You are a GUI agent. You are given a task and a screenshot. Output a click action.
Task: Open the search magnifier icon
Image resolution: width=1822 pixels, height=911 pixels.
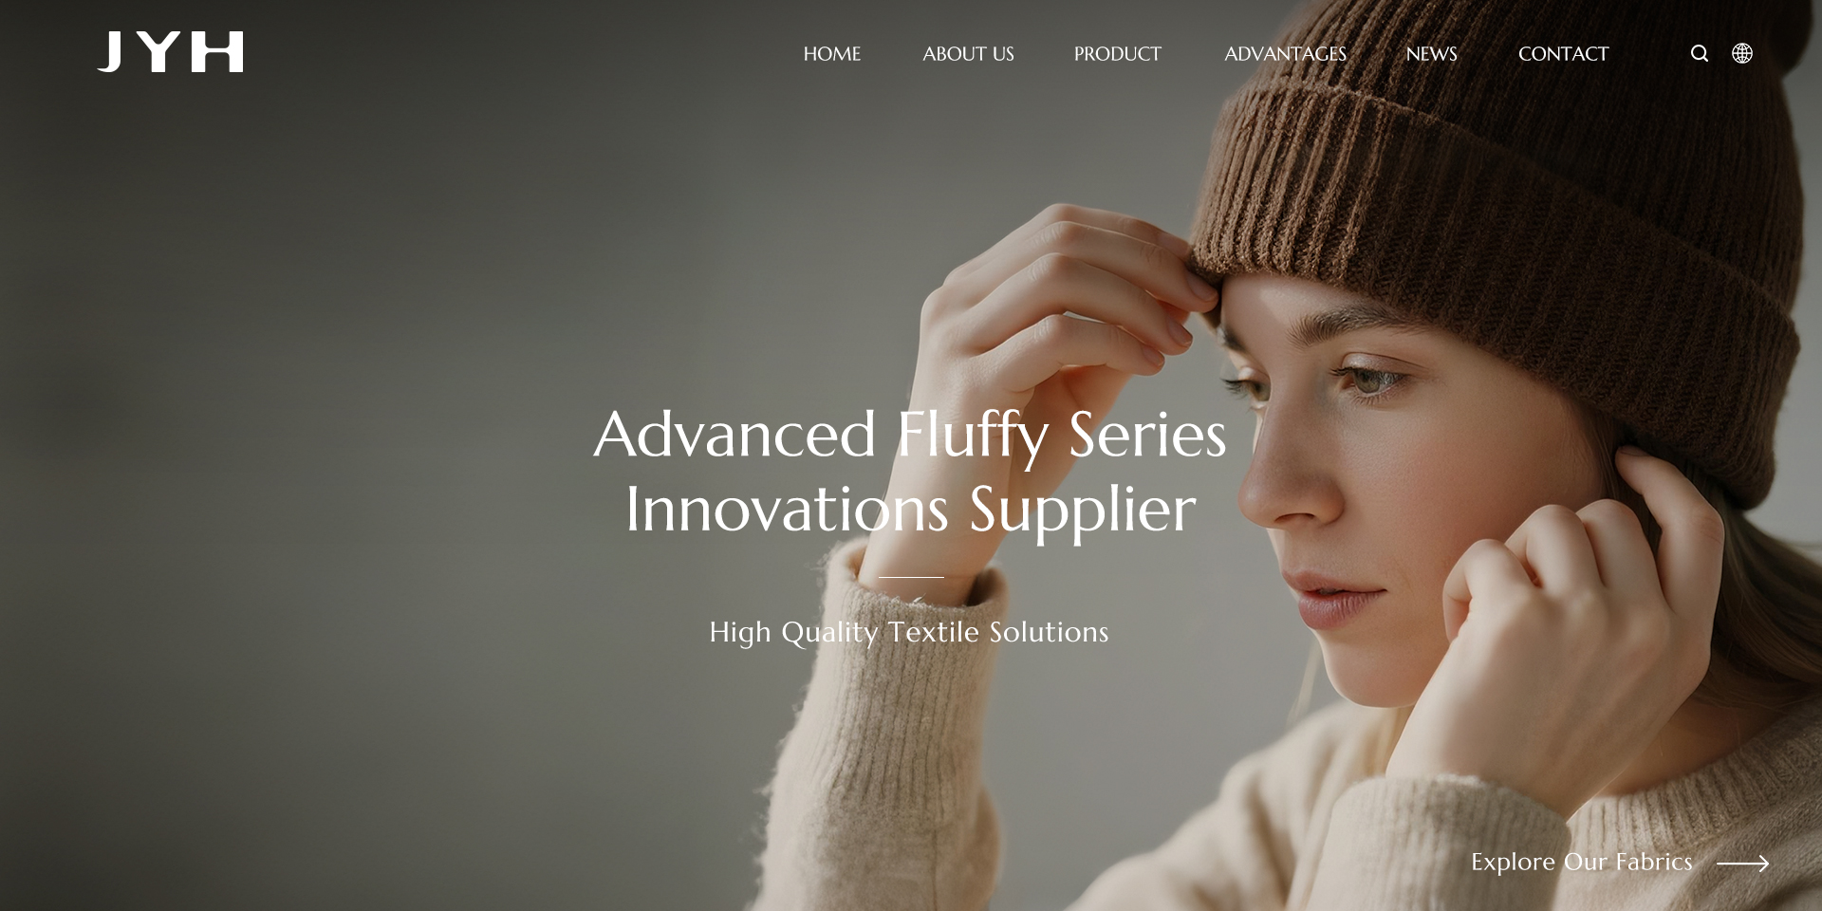click(1700, 53)
